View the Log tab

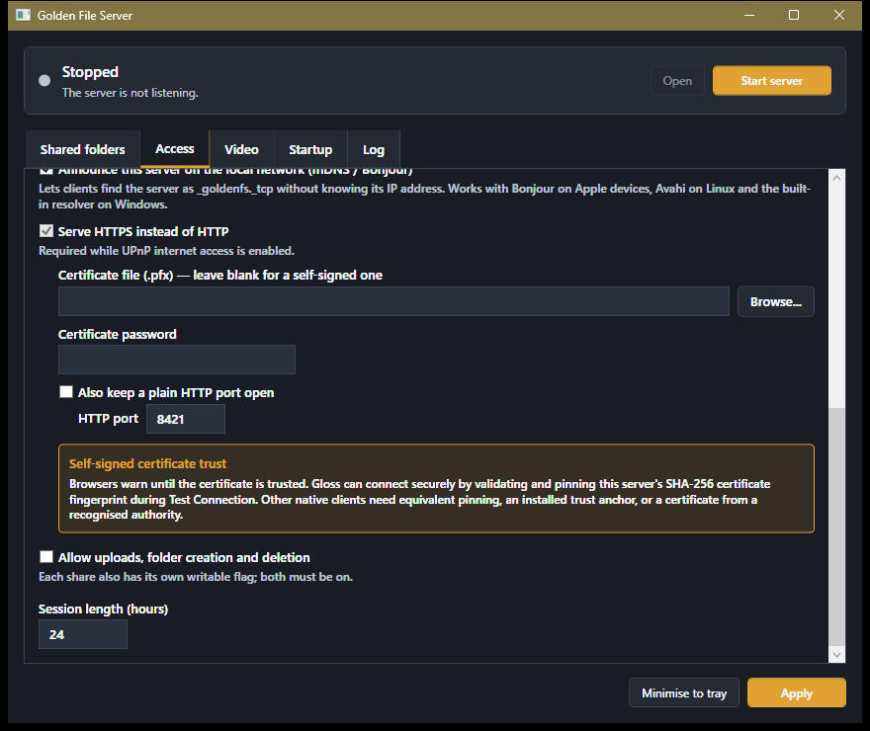(374, 149)
